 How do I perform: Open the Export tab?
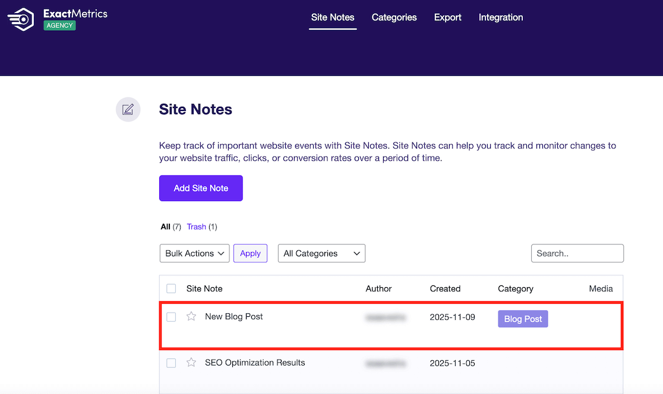point(447,17)
